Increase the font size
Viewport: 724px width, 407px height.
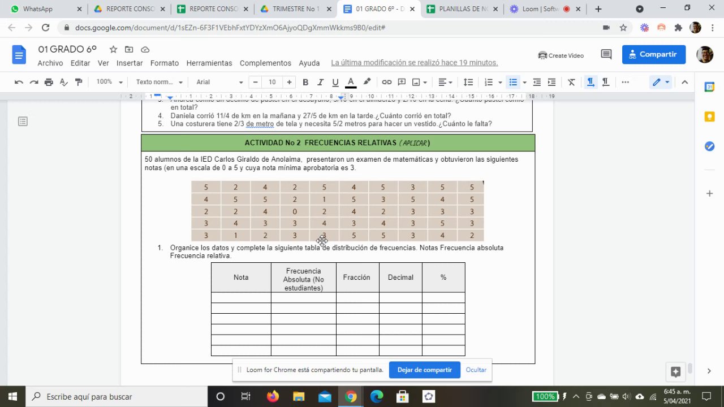click(x=289, y=82)
